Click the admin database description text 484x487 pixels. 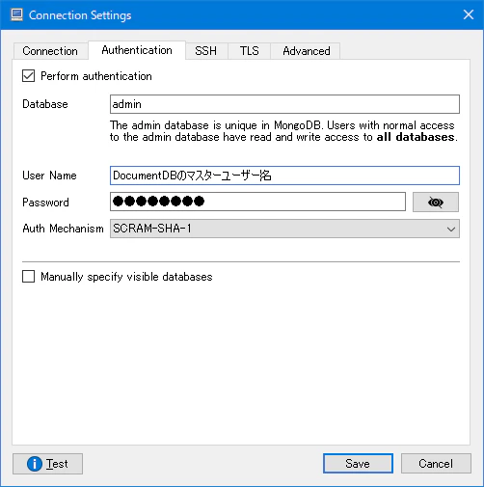283,131
